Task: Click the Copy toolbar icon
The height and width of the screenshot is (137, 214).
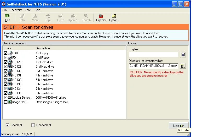Action: point(48,16)
